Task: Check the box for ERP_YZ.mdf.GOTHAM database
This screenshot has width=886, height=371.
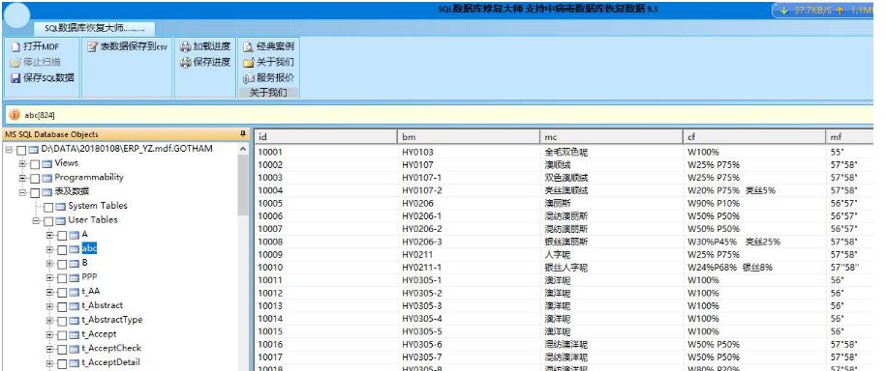Action: pyautogui.click(x=21, y=150)
